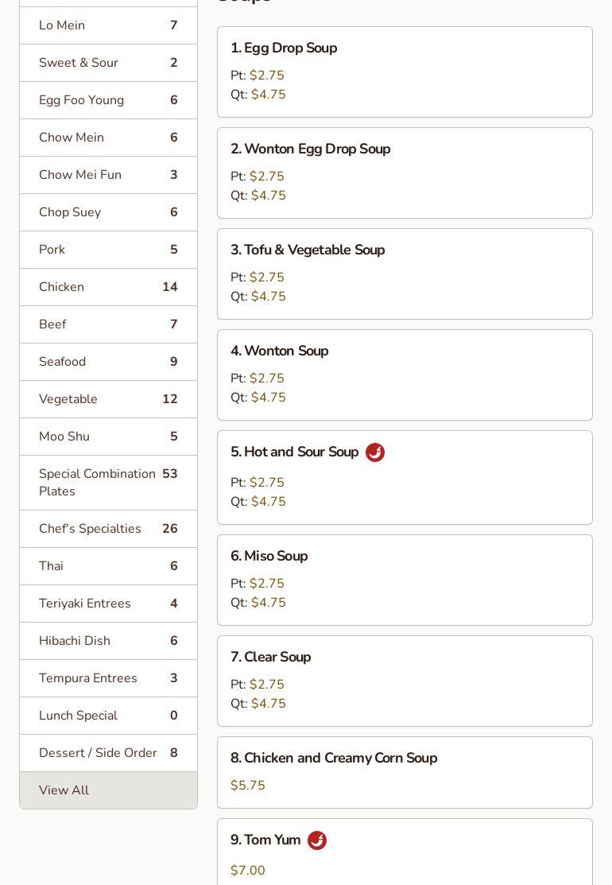This screenshot has width=612, height=885.
Task: Select the Miso Soup menu item
Action: point(405,580)
